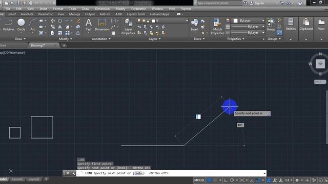Open the annotation scale 1:1 dropdown

tap(289, 180)
